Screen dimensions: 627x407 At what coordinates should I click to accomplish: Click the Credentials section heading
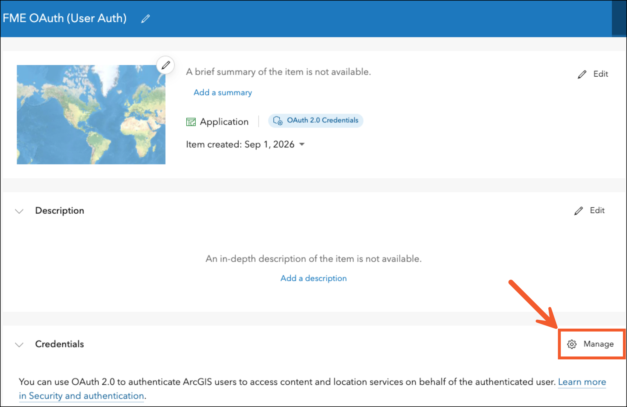pyautogui.click(x=60, y=344)
